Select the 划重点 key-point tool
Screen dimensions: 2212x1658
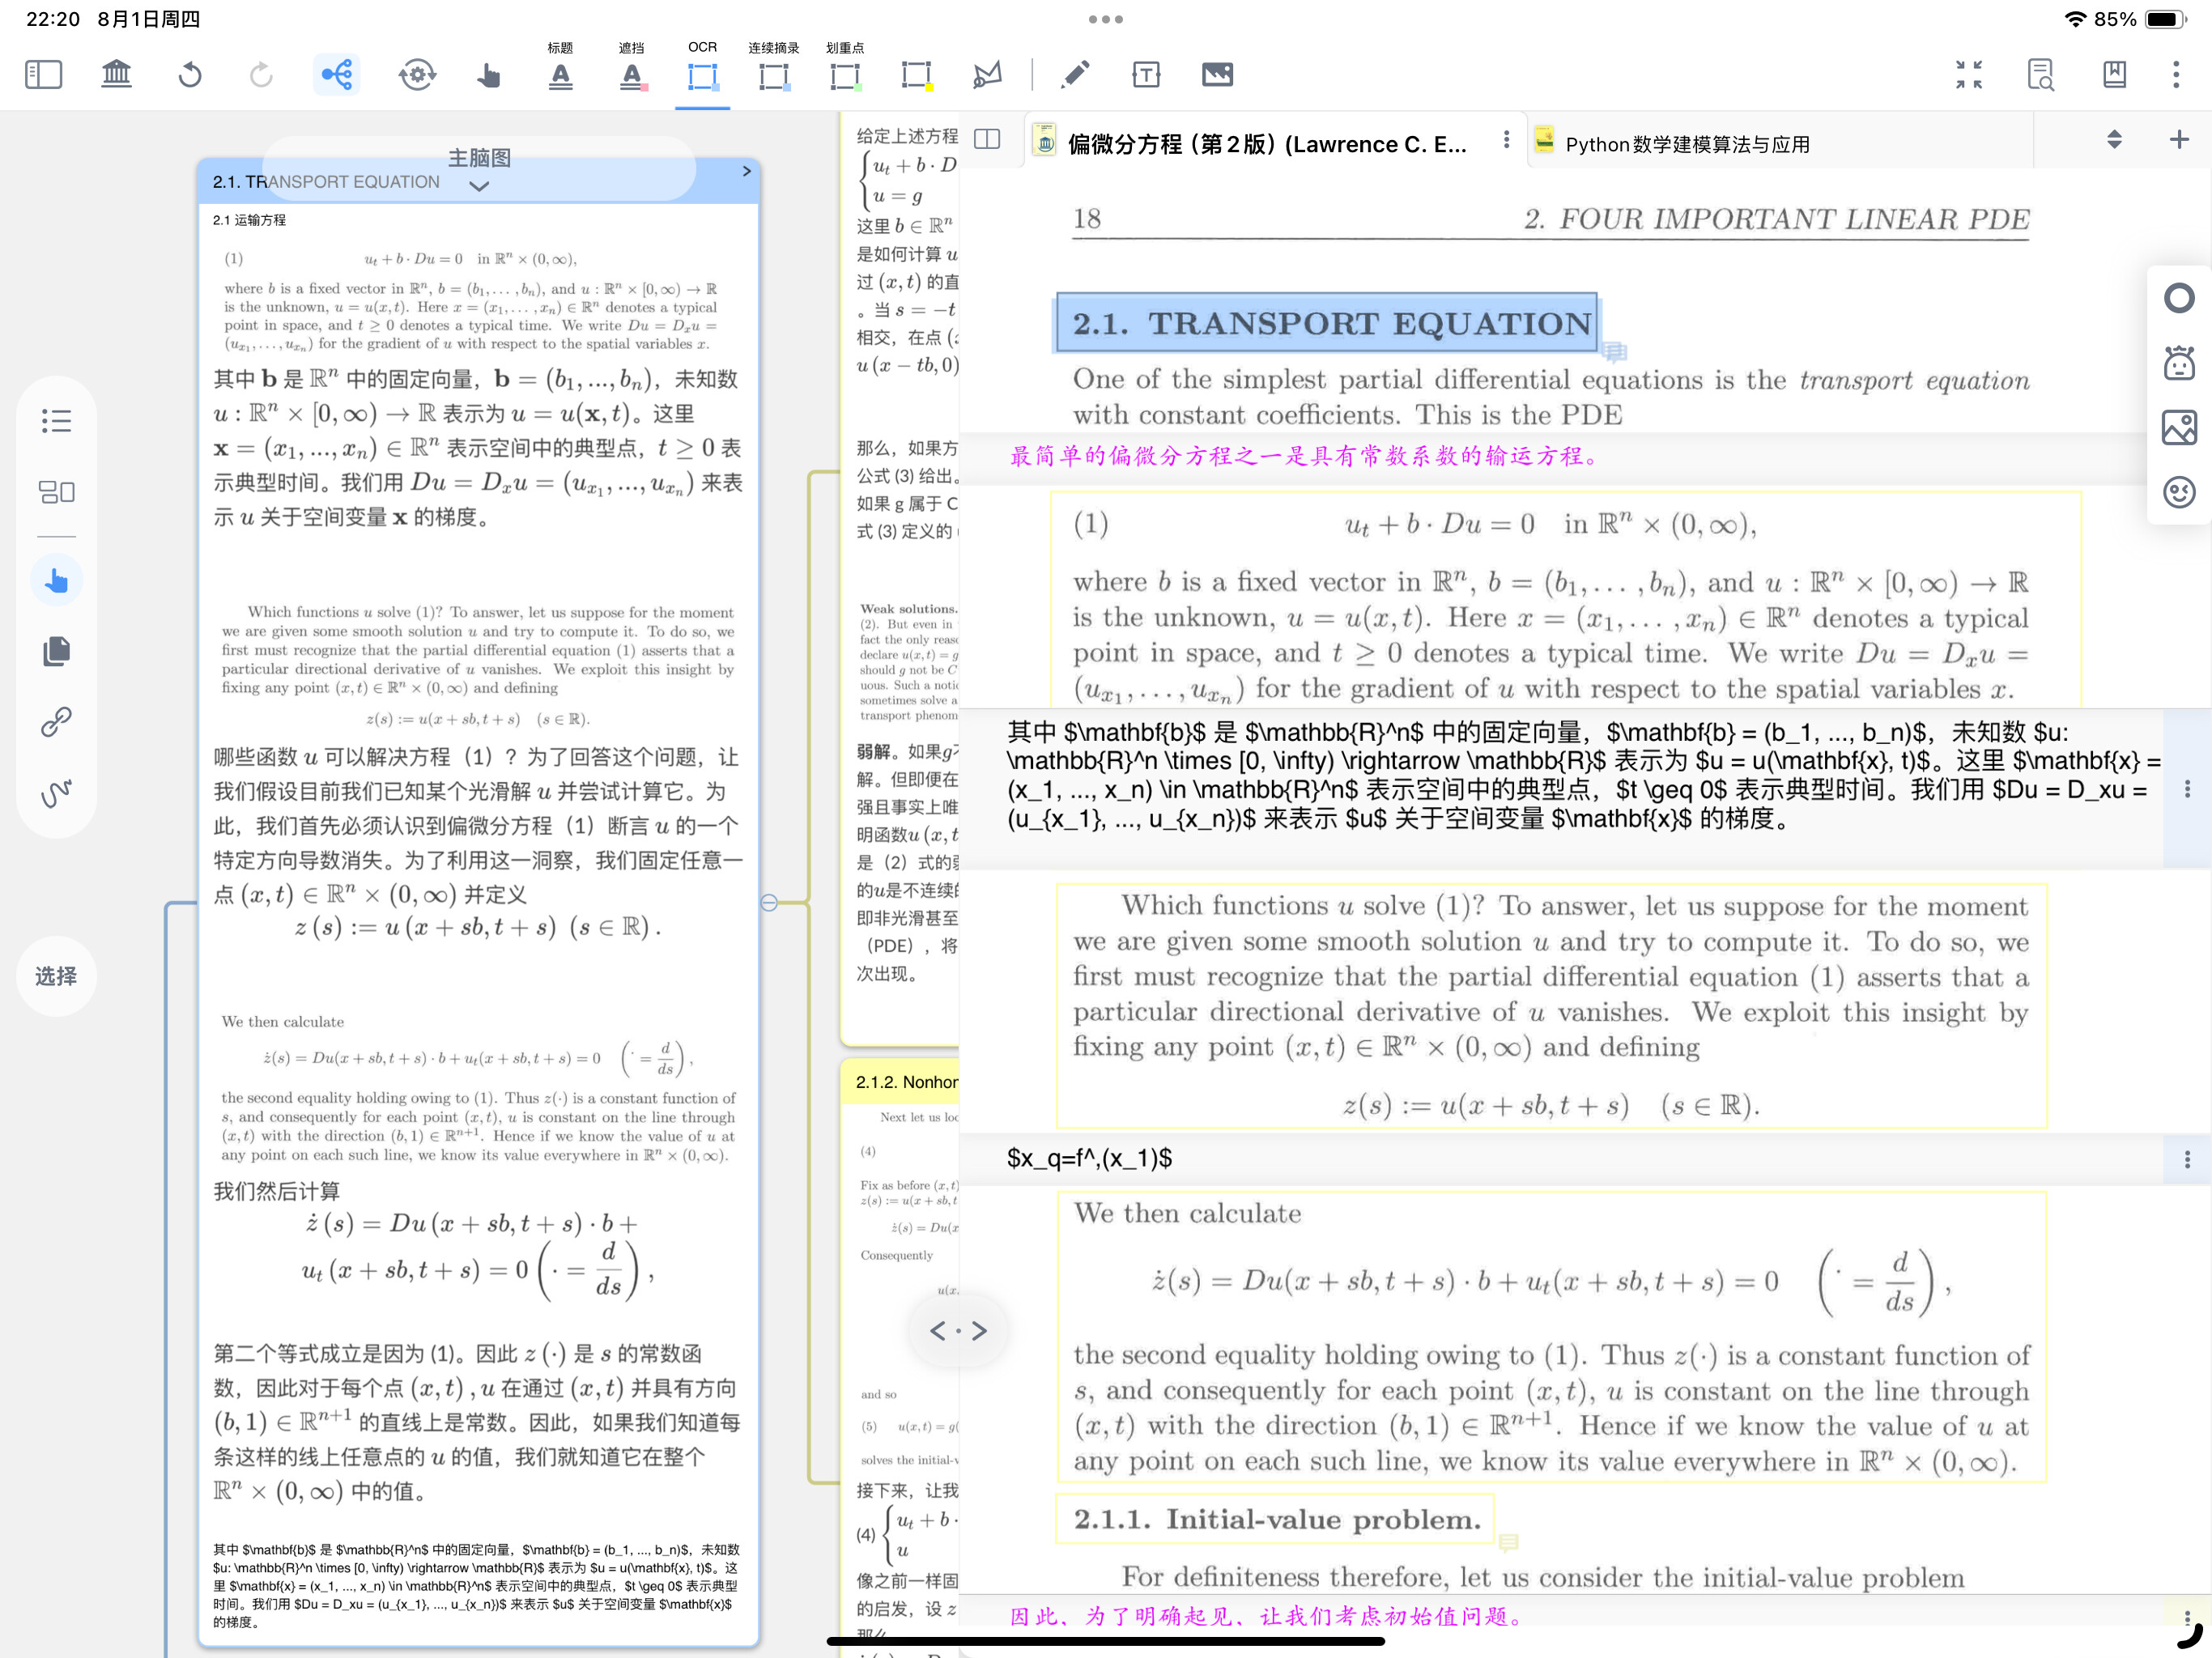pyautogui.click(x=845, y=75)
